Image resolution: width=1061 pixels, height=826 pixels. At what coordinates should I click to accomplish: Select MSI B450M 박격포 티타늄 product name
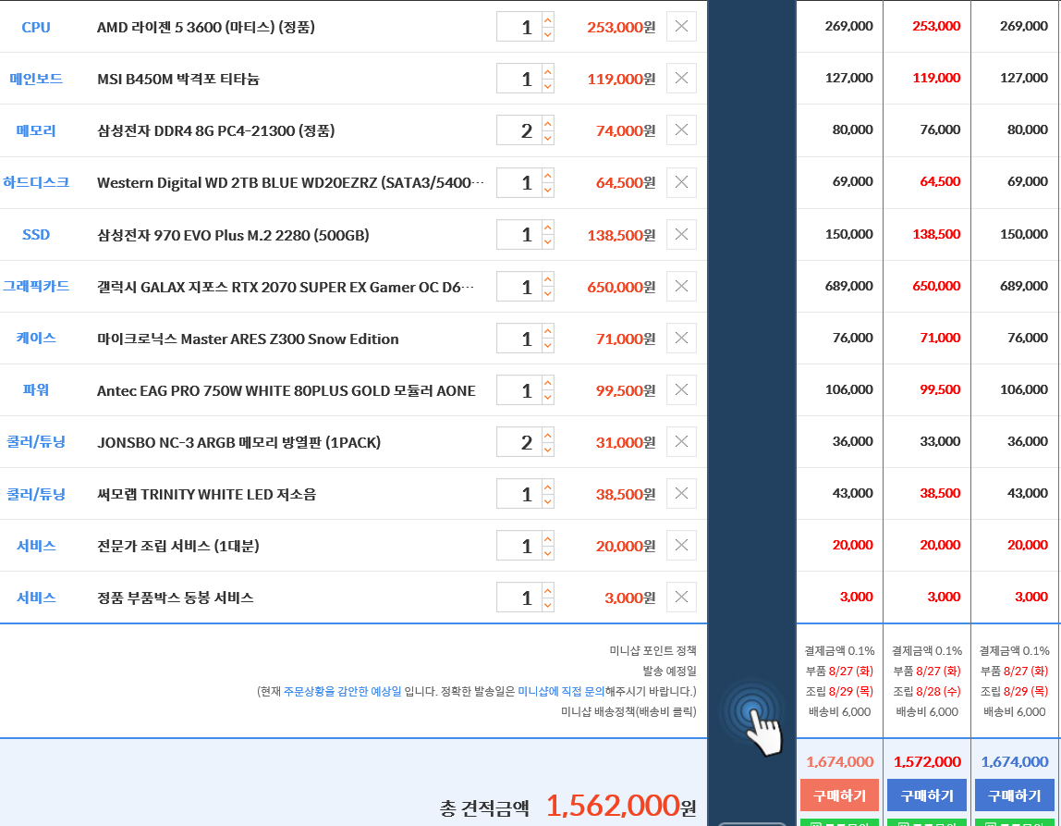(178, 80)
